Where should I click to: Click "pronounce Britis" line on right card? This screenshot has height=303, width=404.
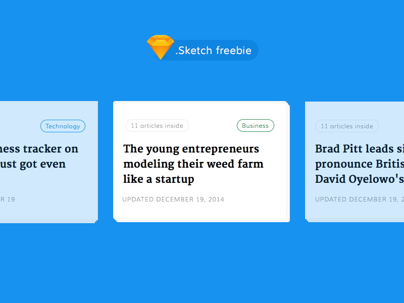(x=360, y=164)
